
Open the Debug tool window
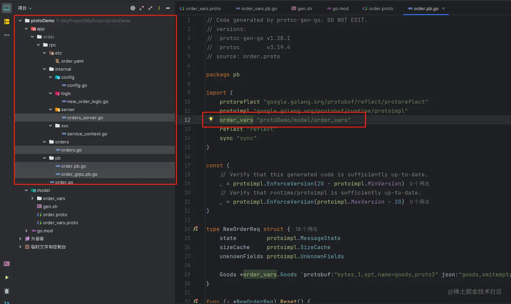pyautogui.click(x=7, y=291)
